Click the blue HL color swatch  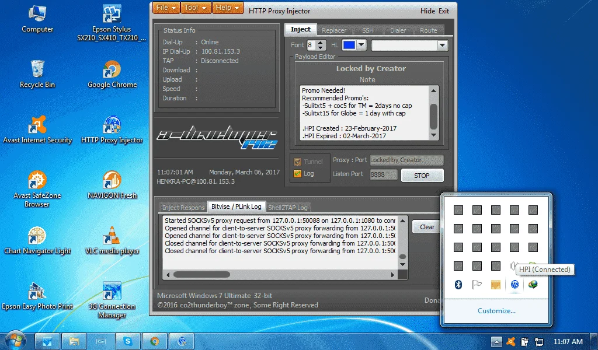click(349, 45)
